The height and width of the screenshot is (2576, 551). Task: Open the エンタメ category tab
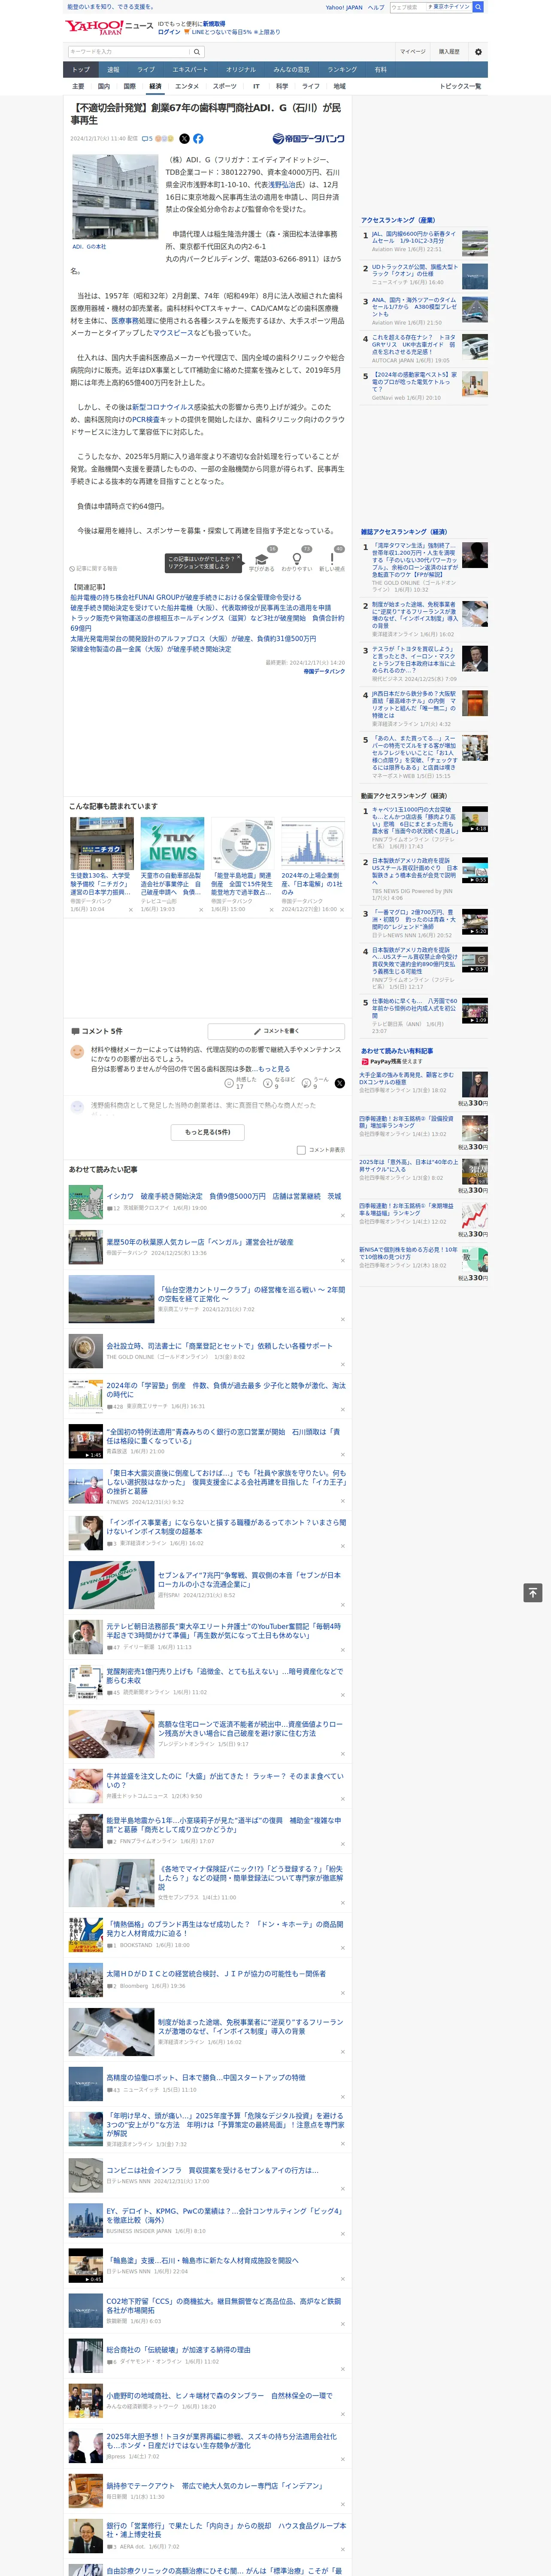[187, 86]
